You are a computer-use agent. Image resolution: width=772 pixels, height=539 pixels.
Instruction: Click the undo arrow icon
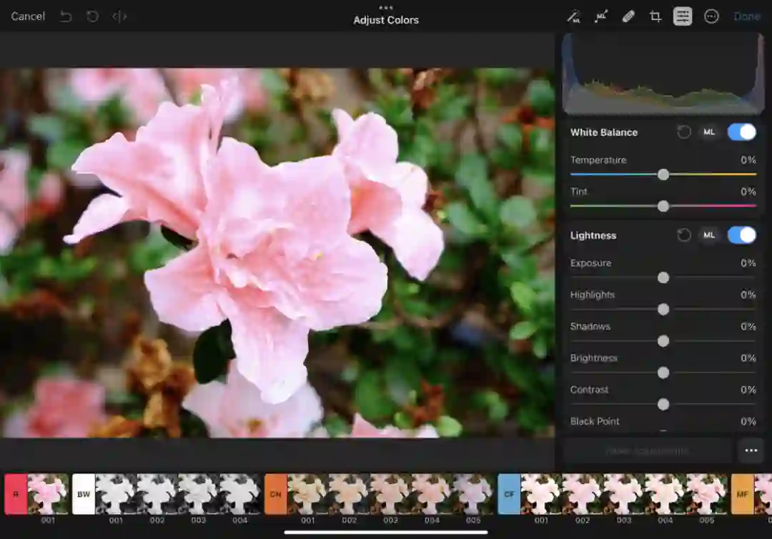pyautogui.click(x=66, y=16)
